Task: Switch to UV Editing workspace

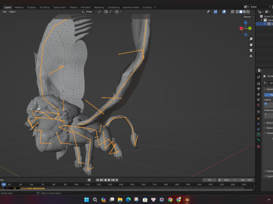Action: pos(44,7)
